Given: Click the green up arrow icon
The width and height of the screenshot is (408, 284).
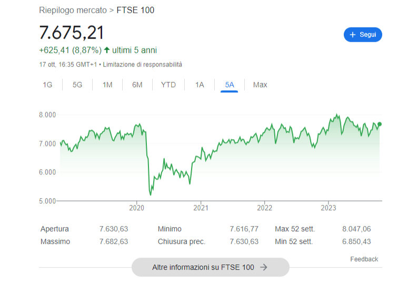Looking at the screenshot, I should coord(107,50).
